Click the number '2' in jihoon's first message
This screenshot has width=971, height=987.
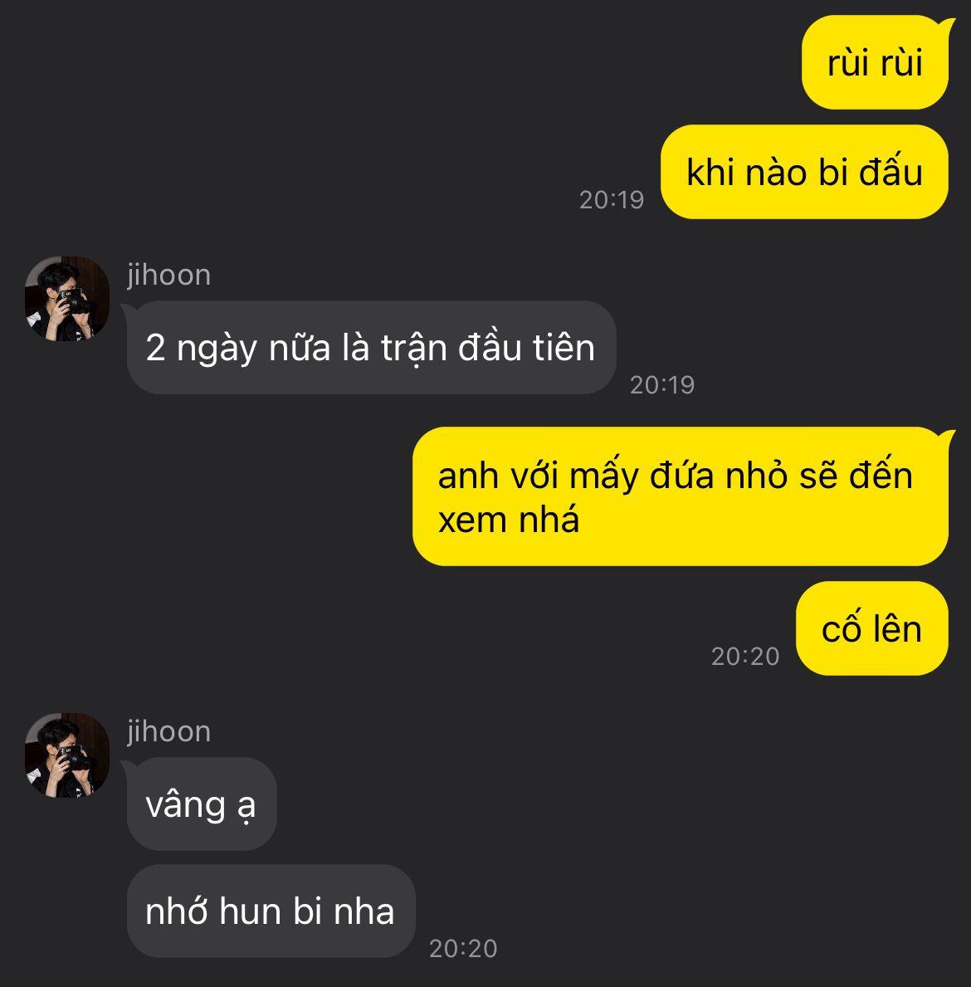(155, 348)
